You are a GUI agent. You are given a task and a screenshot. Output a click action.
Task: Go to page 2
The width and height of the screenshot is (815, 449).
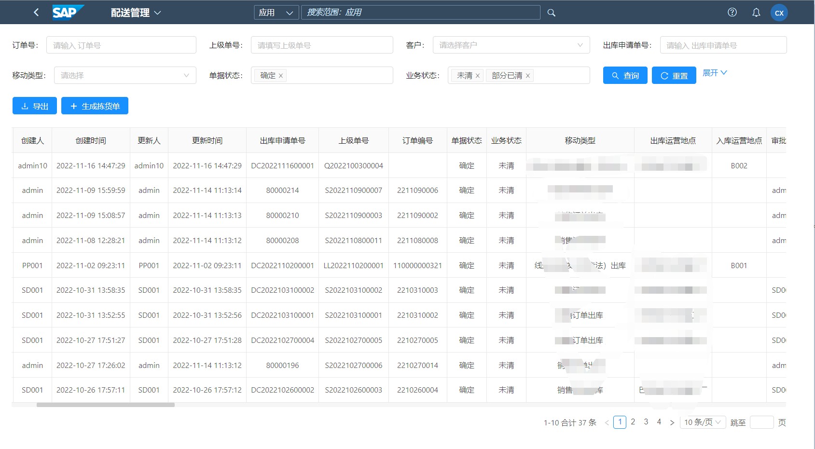(633, 422)
